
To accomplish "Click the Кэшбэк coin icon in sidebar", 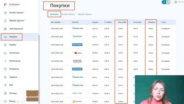I will pyautogui.click(x=5, y=45).
